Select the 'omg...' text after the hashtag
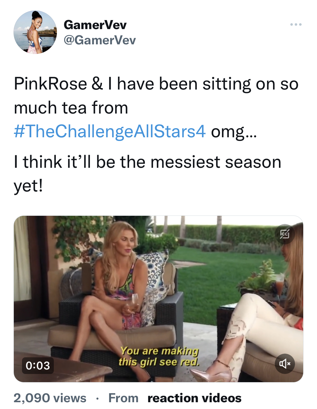Viewport: 317px width, 409px height. [234, 132]
